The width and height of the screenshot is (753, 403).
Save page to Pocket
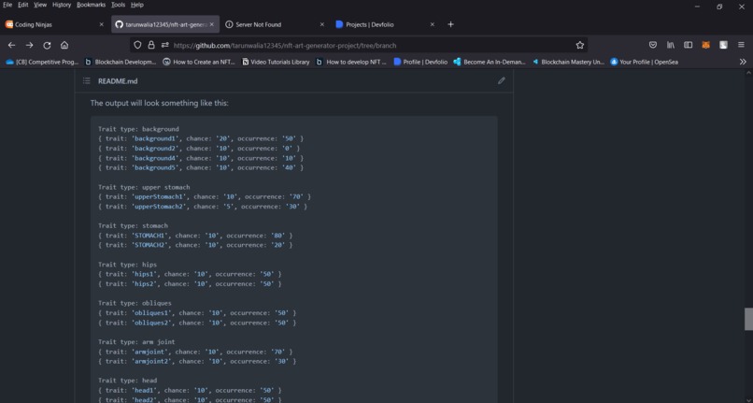pos(653,45)
